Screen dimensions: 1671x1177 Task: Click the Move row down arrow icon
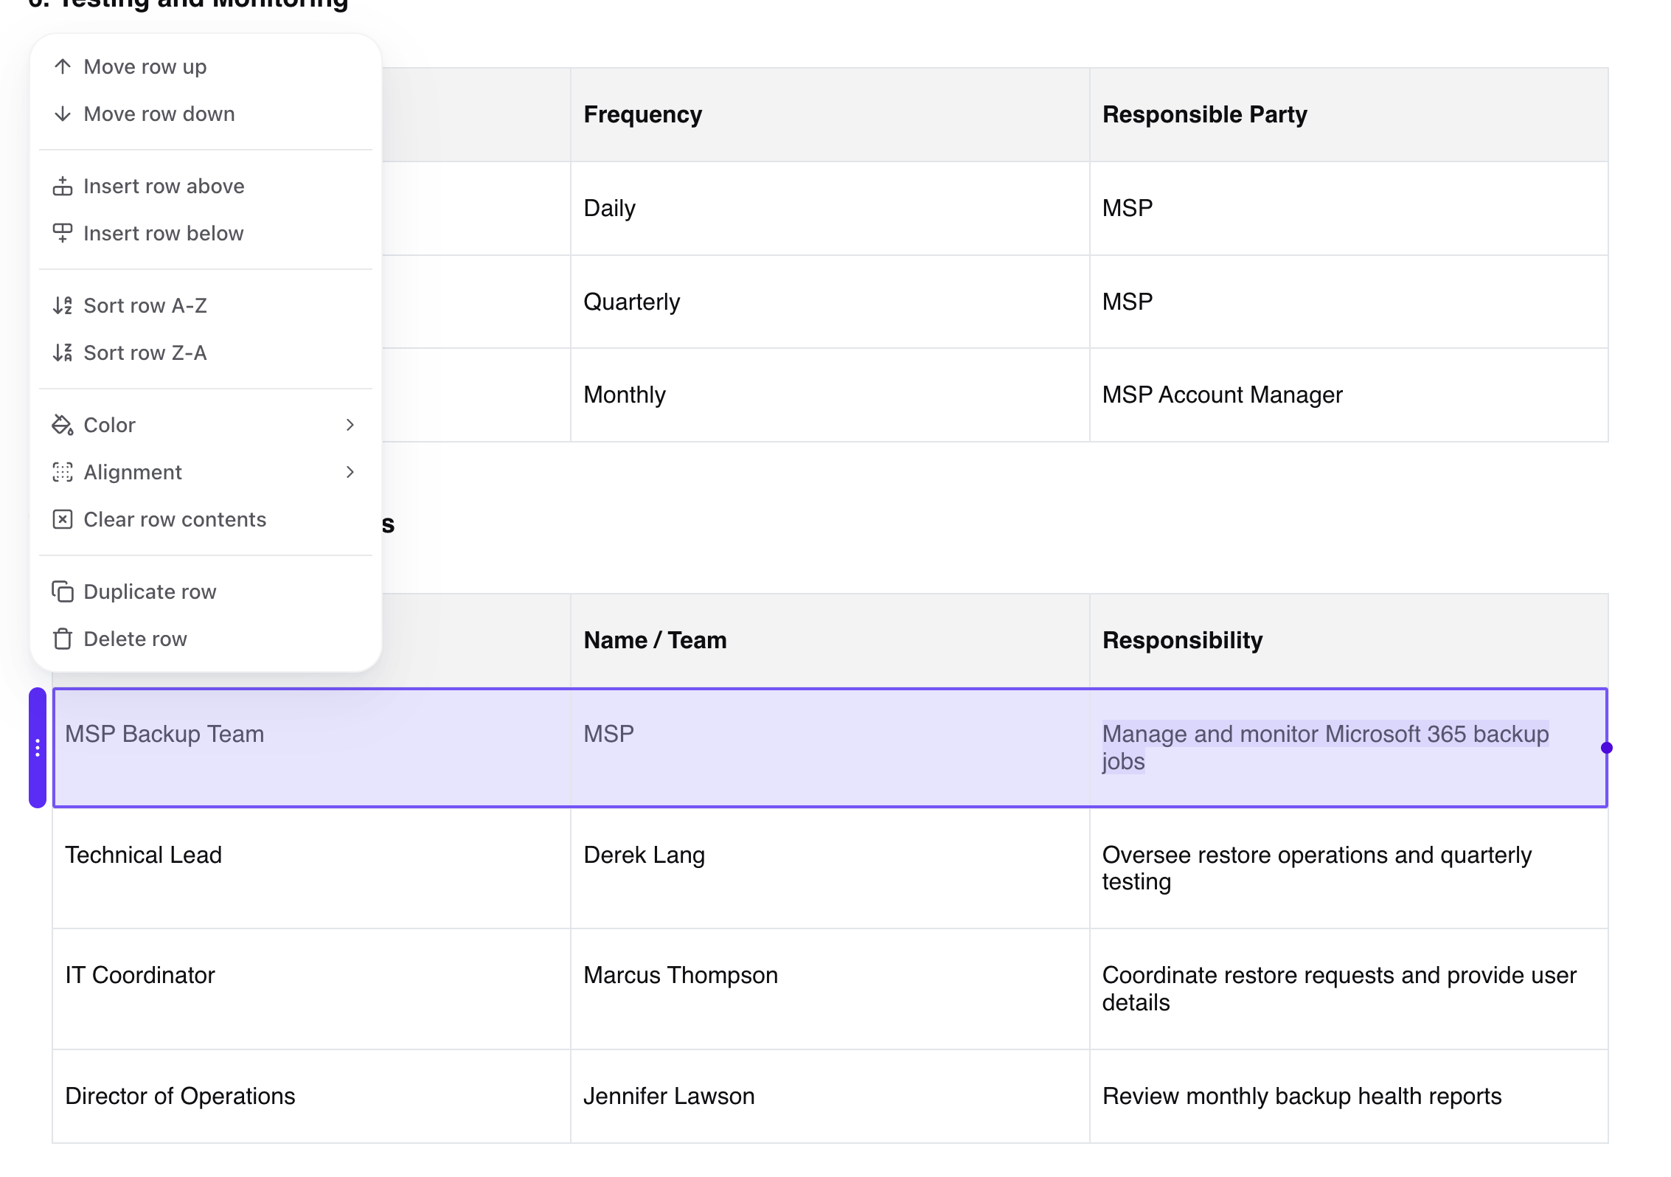[x=63, y=114]
